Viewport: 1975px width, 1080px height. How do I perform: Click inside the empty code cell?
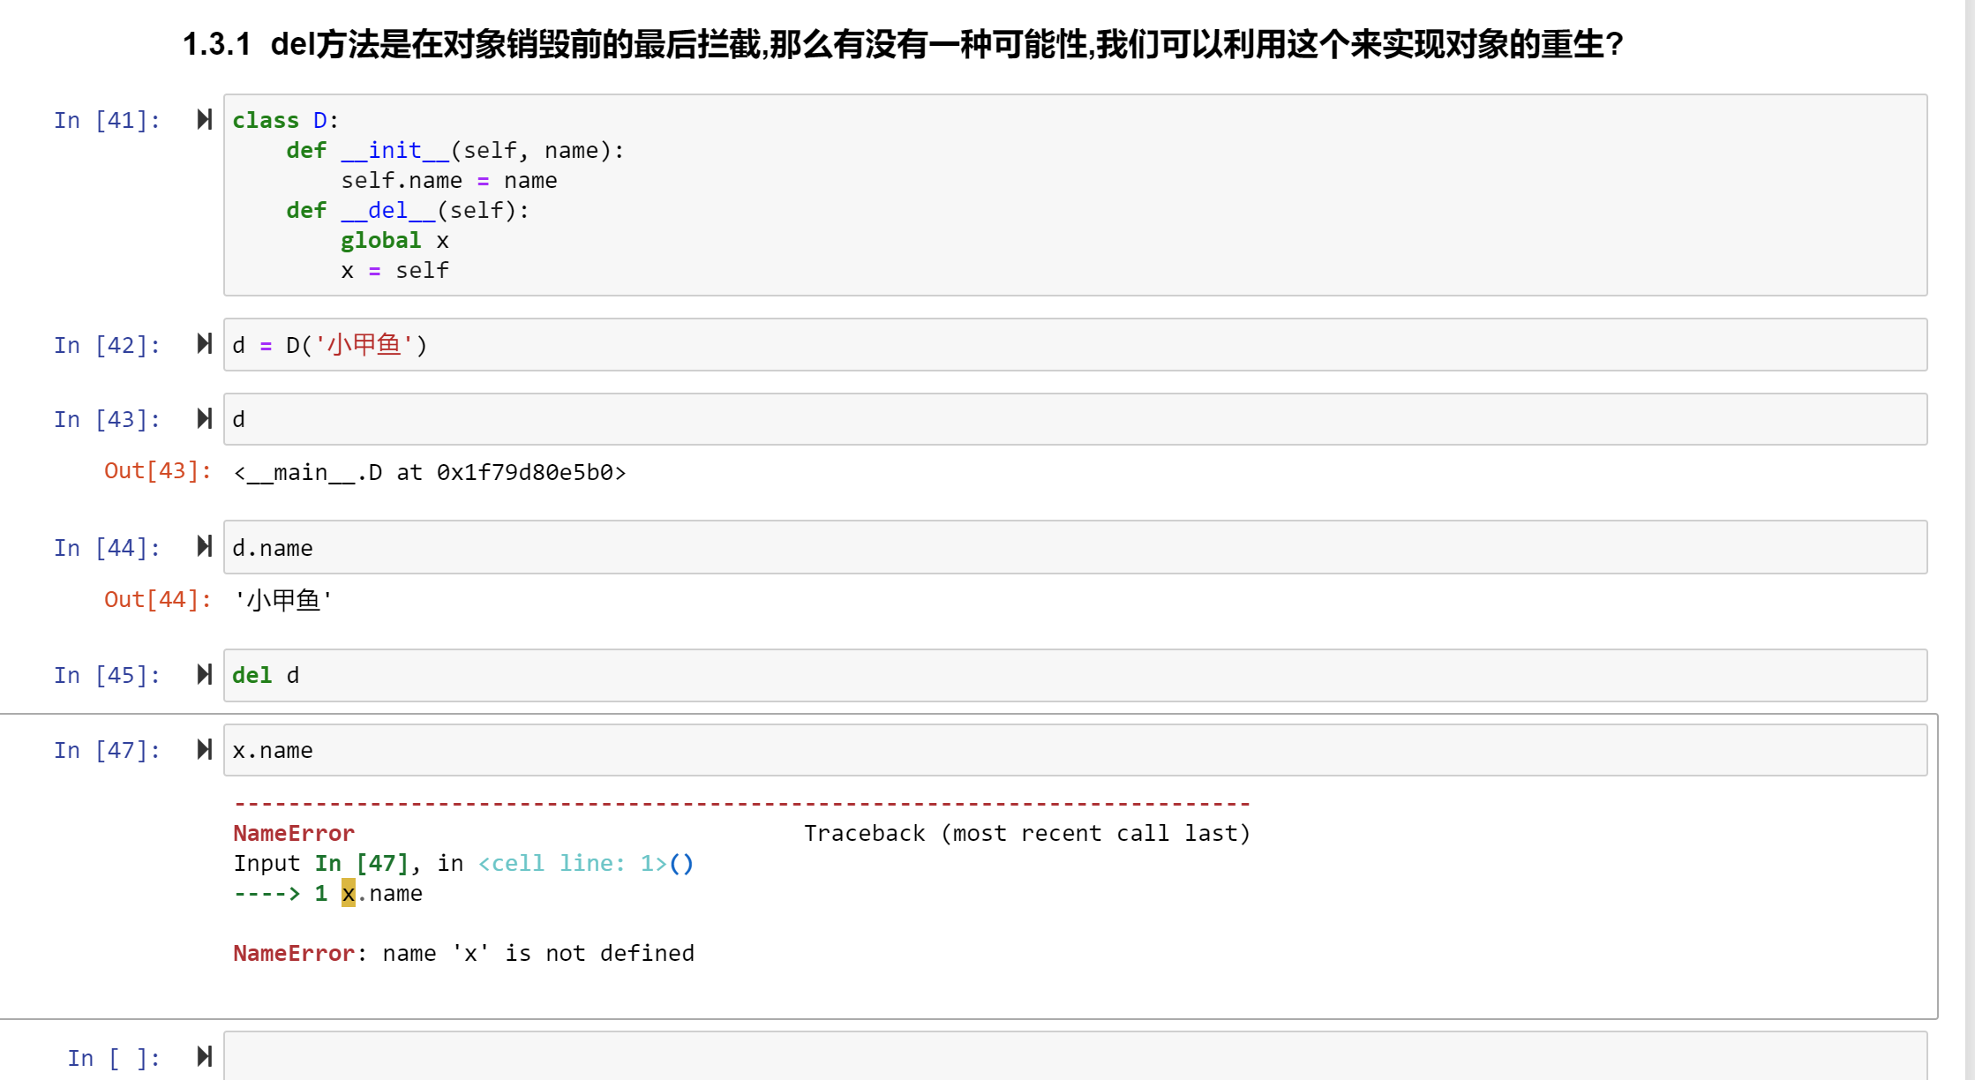coord(1075,1056)
